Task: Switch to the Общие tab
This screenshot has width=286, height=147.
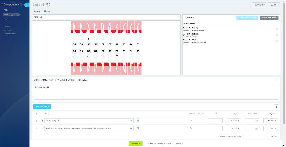Action: coord(37,11)
